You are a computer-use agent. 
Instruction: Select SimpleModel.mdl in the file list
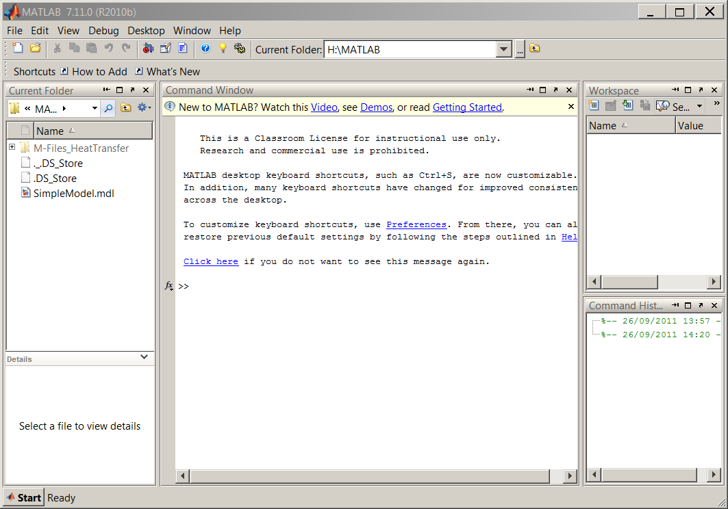tap(73, 194)
